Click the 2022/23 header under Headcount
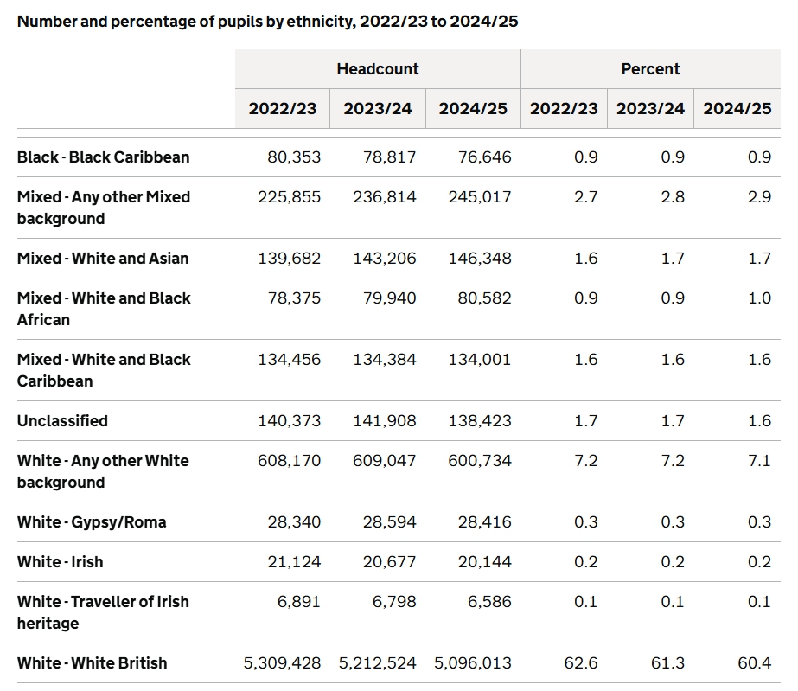Viewport: 798px width, 691px height. pos(283,109)
